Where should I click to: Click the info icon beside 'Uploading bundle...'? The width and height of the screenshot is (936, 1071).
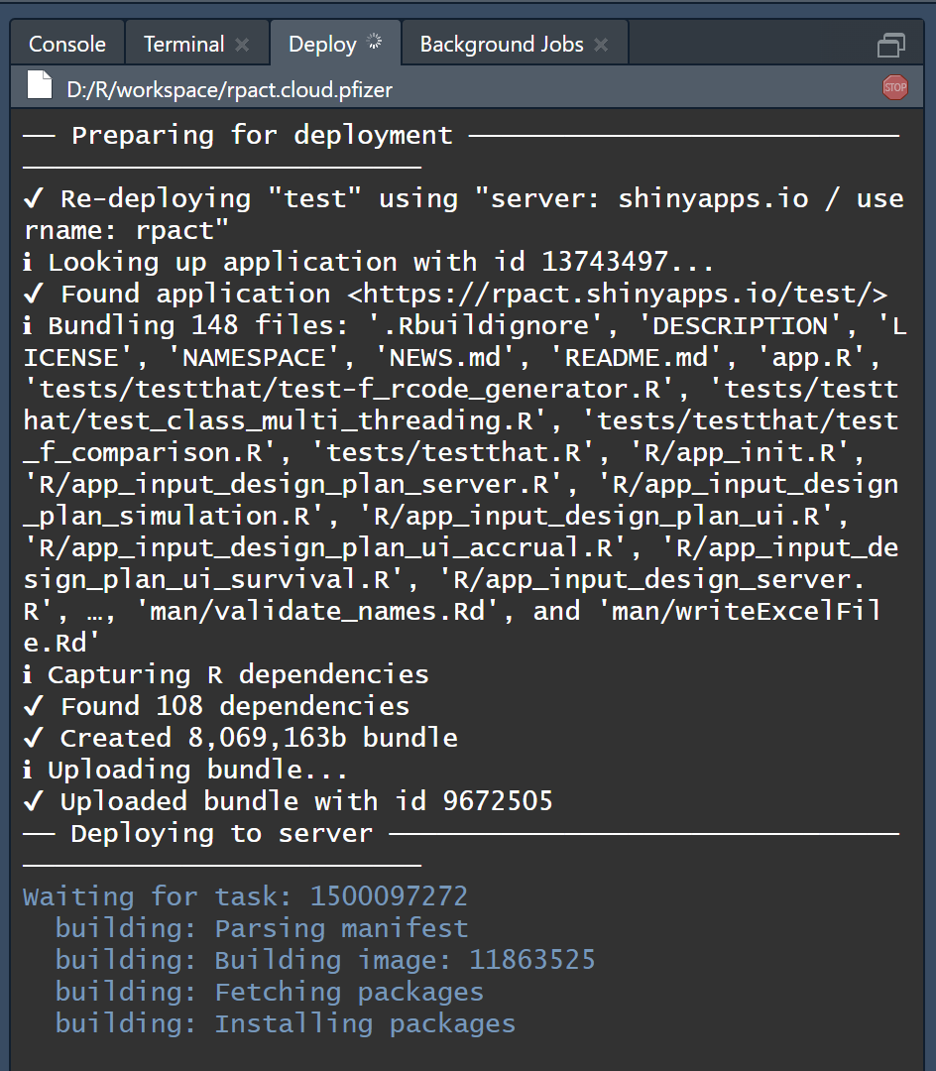coord(30,769)
